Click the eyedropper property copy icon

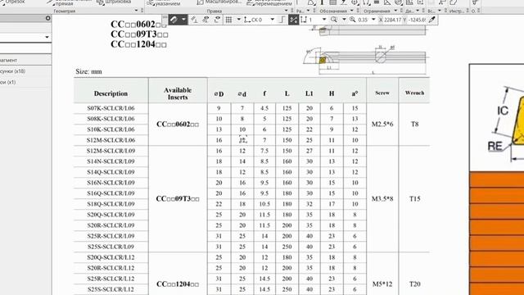point(432,20)
